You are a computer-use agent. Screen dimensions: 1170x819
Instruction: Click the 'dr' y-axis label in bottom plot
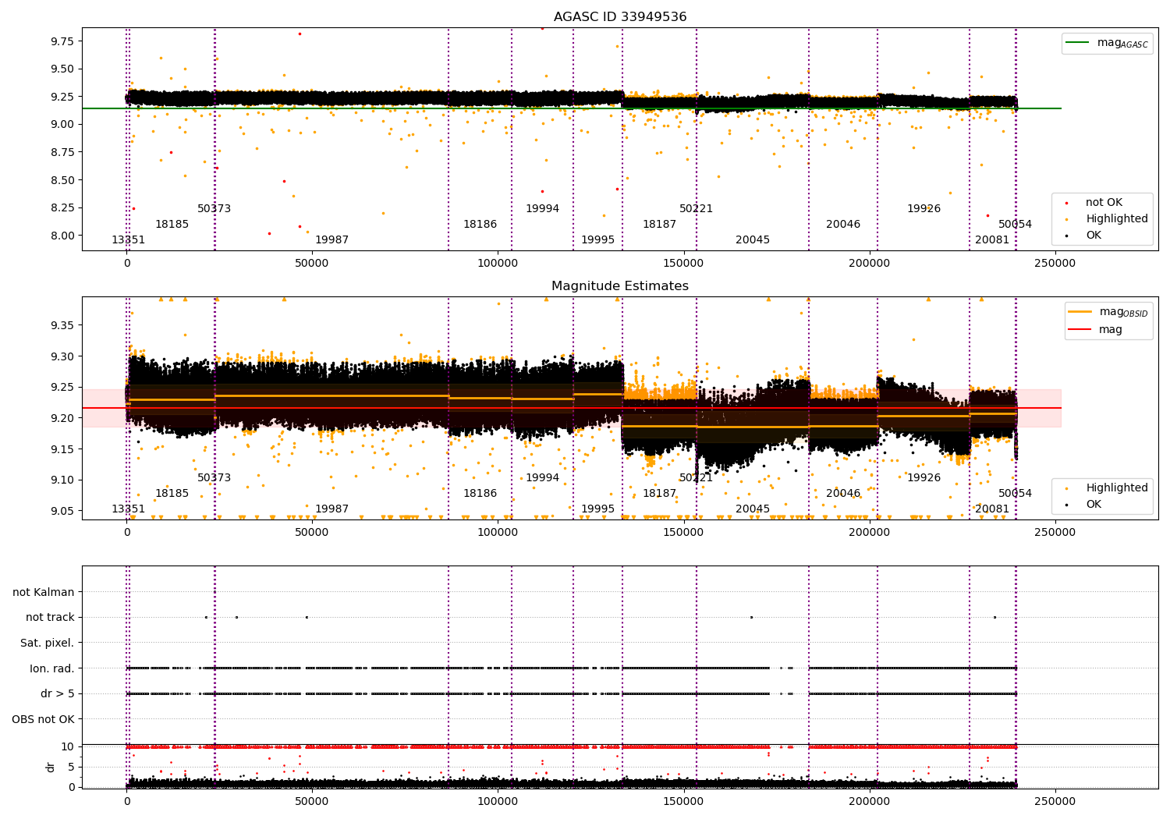[x=51, y=767]
